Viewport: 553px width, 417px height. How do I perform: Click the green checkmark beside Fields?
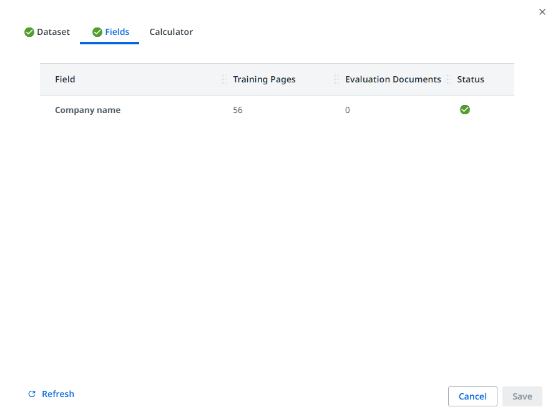[97, 32]
